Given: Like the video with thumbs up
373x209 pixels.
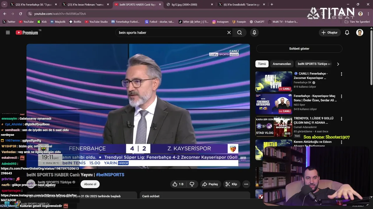Looking at the screenshot, I should tap(178, 184).
